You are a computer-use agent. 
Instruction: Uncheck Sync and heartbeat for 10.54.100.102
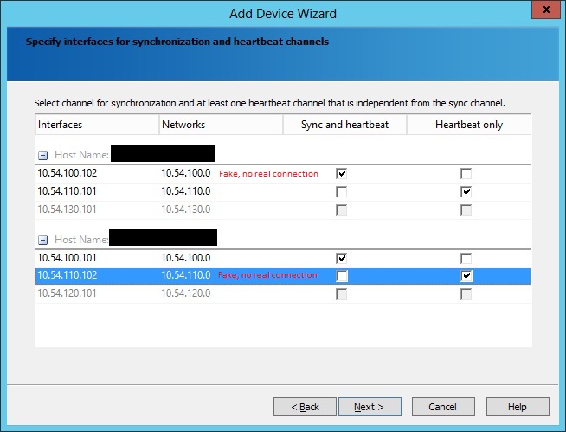pos(342,174)
